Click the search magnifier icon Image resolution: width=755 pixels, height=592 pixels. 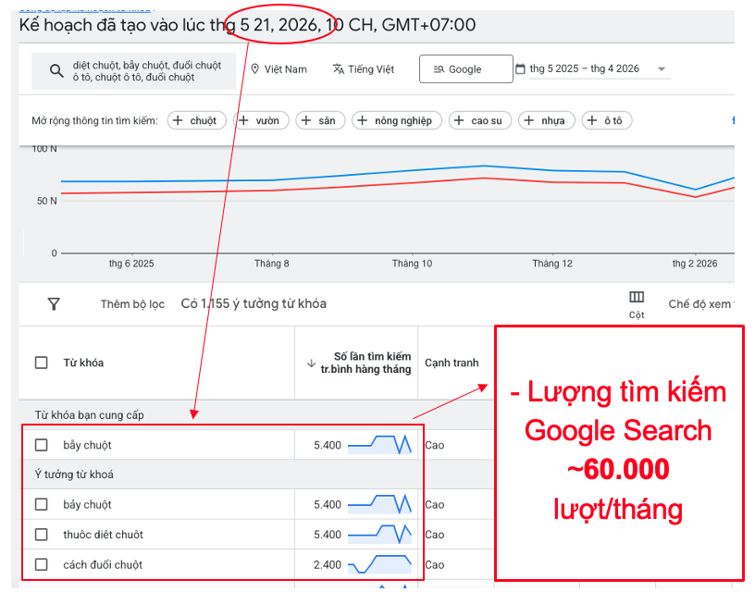pos(56,70)
